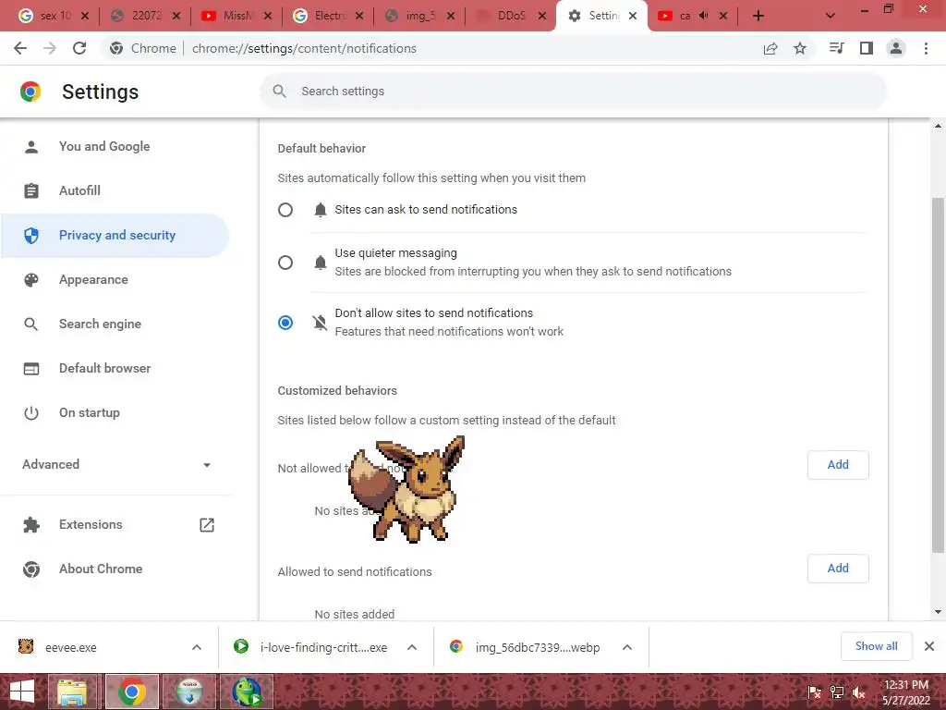The width and height of the screenshot is (946, 710).
Task: Open a new tab with plus button
Action: click(758, 16)
